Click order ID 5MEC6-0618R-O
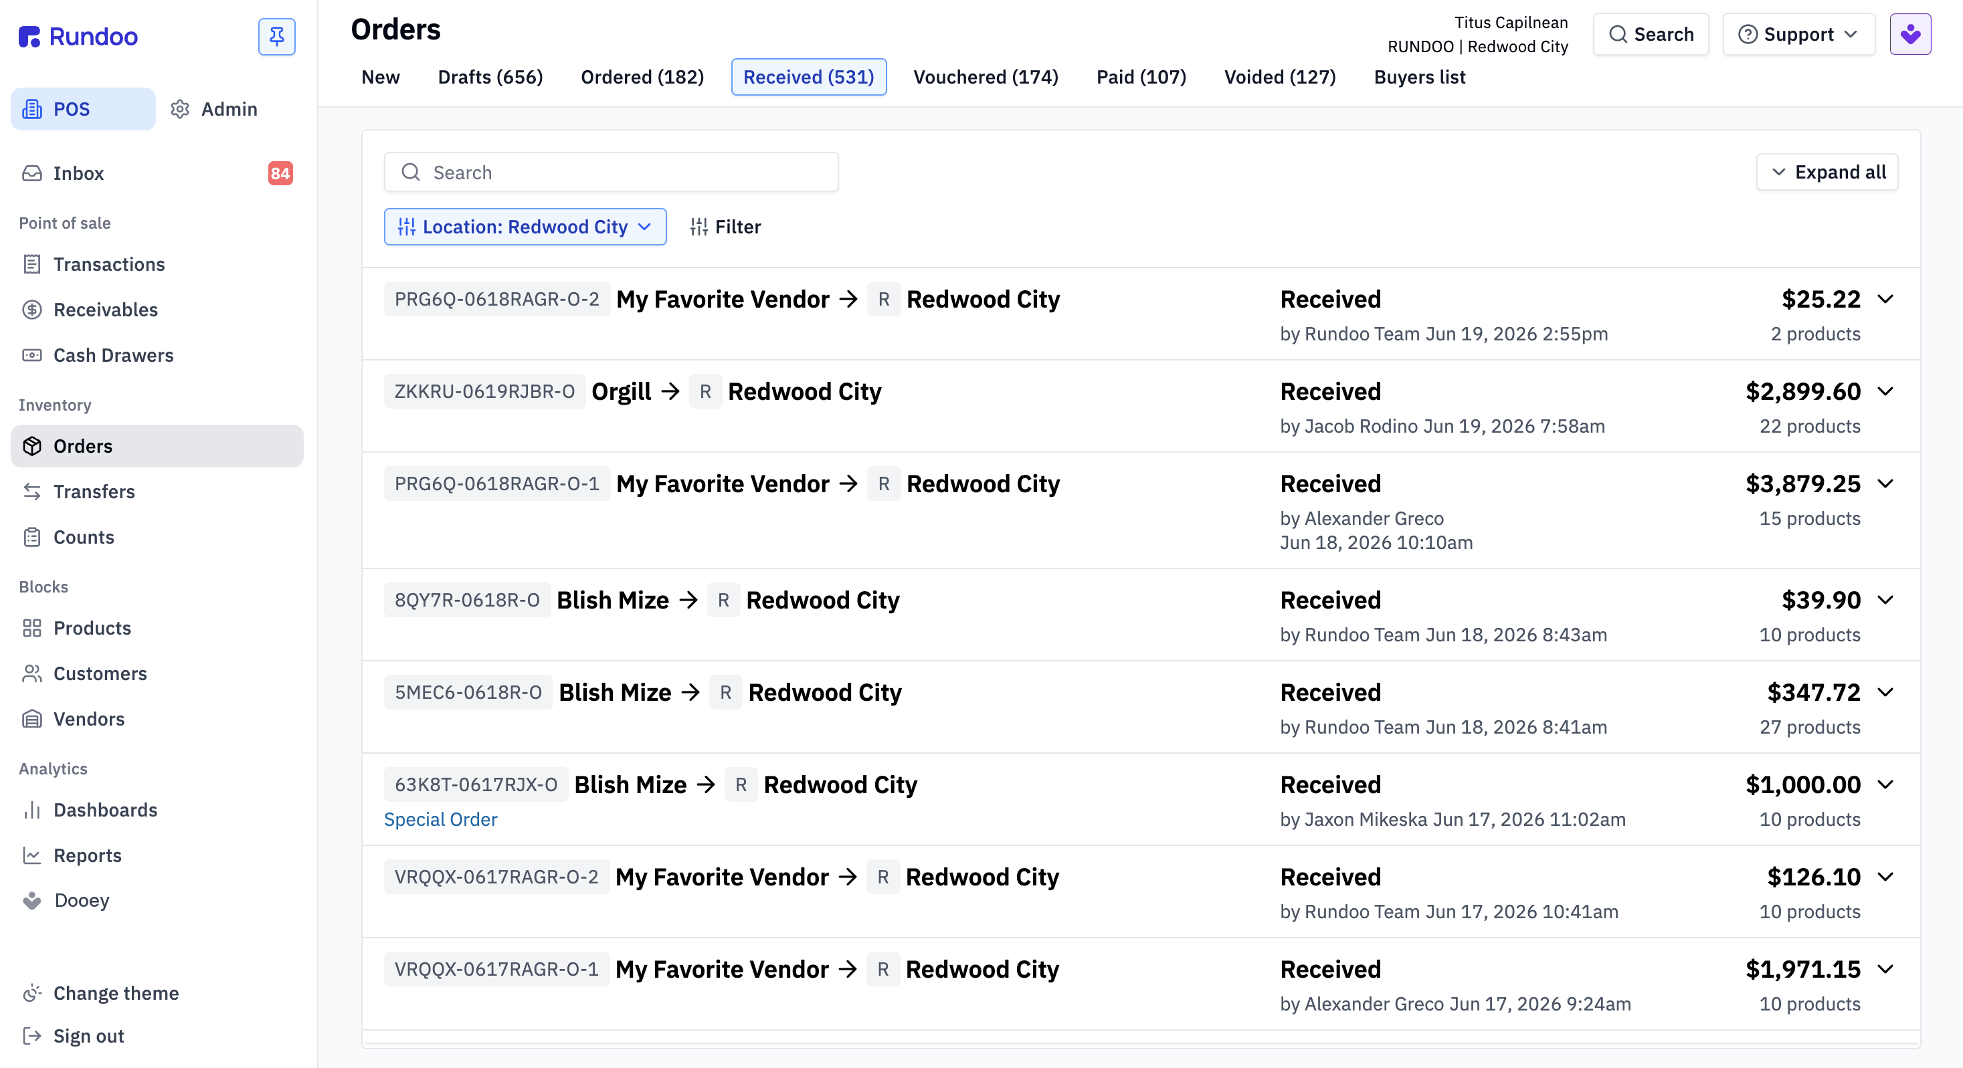 468,692
